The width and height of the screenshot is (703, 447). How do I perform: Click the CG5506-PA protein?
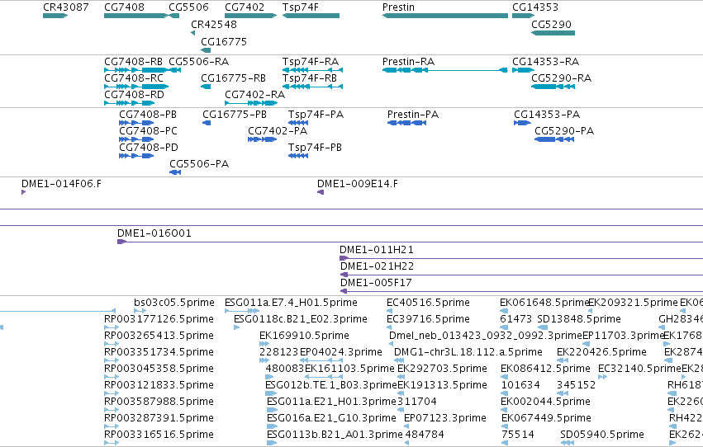175,172
